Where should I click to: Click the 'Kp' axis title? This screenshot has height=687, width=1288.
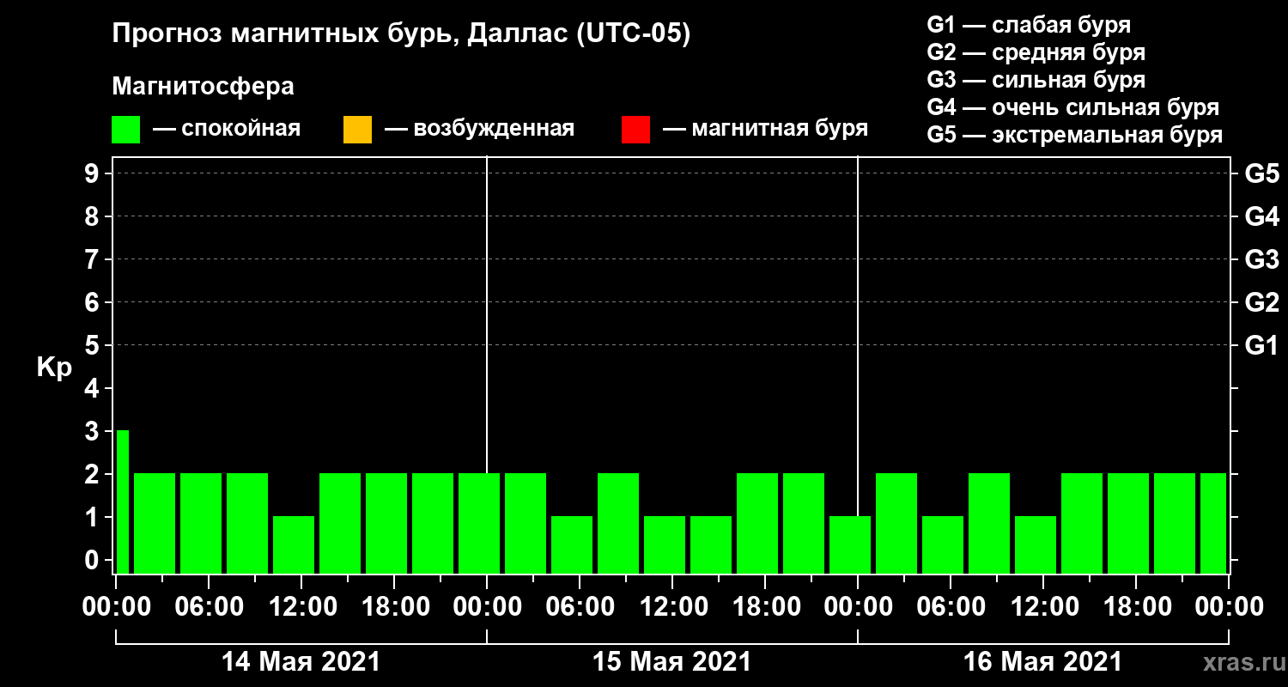53,368
